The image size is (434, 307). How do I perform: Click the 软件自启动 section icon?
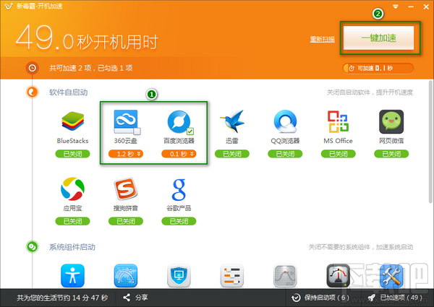(x=32, y=92)
